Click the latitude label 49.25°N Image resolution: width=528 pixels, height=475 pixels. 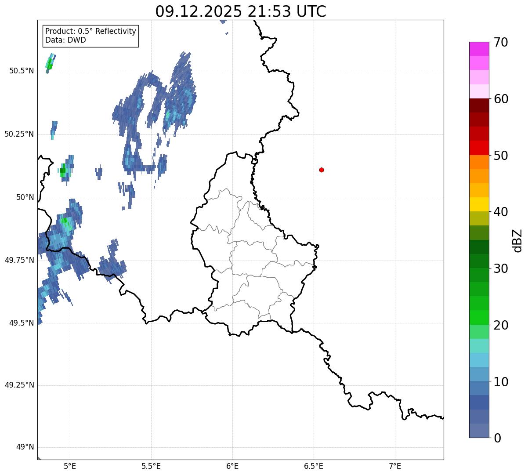(x=19, y=385)
